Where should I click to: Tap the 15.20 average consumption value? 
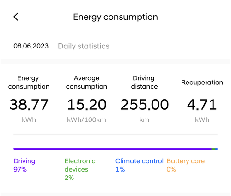pyautogui.click(x=87, y=105)
